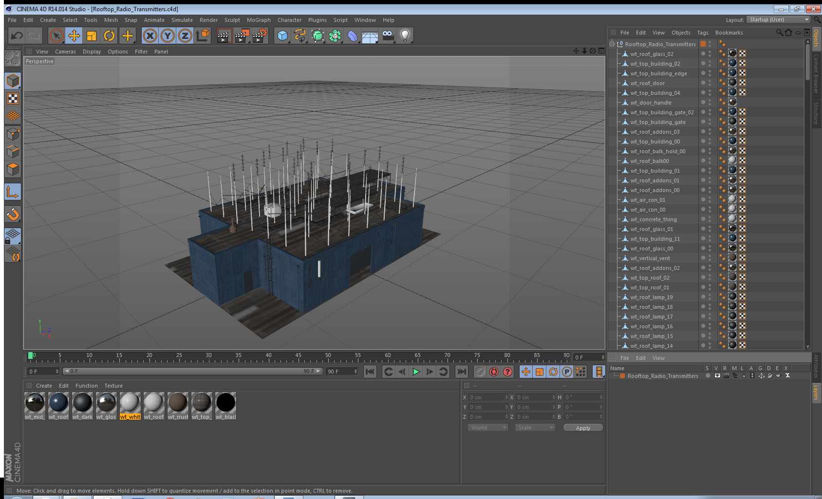Add a light object
Viewport: 822px width, 499px height.
click(x=405, y=36)
